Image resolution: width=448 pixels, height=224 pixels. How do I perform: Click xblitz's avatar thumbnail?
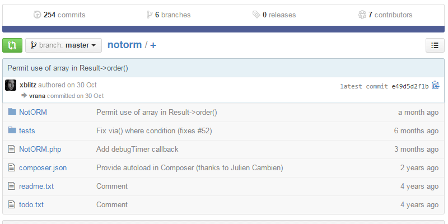click(11, 85)
